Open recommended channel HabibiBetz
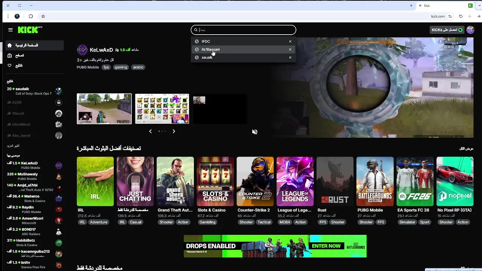Screen dimensions: 482x271 click(x=35, y=243)
